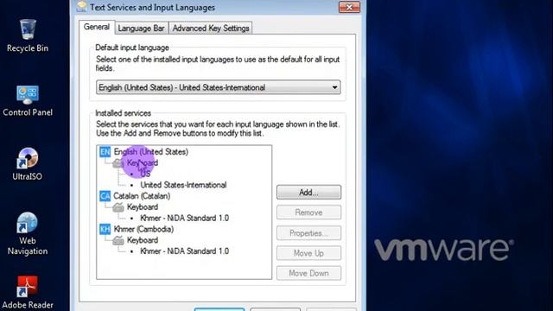Screen dimensions: 553x311
Task: Click the keyboard icon under Khmer (Cambodia)
Action: (118, 240)
